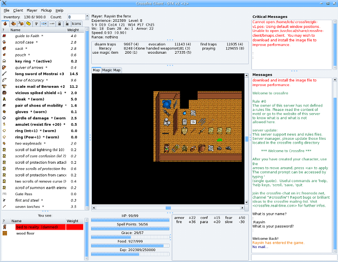Click the Count input field
This screenshot has height=262, width=338.
tap(75, 17)
